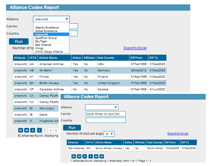Focus Carrier field with South African Airways
212x166 pixels.
[x=106, y=114]
